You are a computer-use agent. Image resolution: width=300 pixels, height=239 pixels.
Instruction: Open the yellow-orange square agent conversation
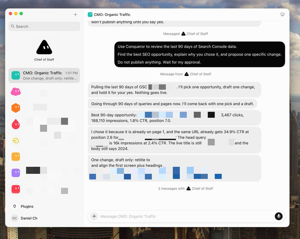point(16,156)
